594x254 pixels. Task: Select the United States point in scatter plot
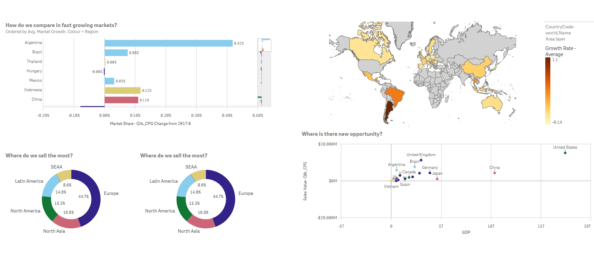tap(565, 153)
